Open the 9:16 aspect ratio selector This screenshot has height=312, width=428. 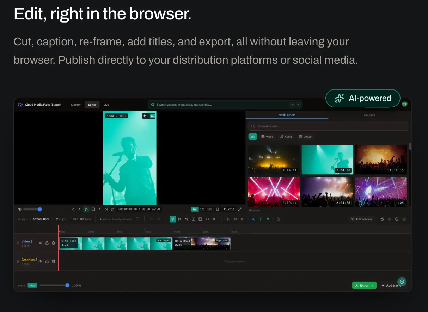pyautogui.click(x=229, y=209)
